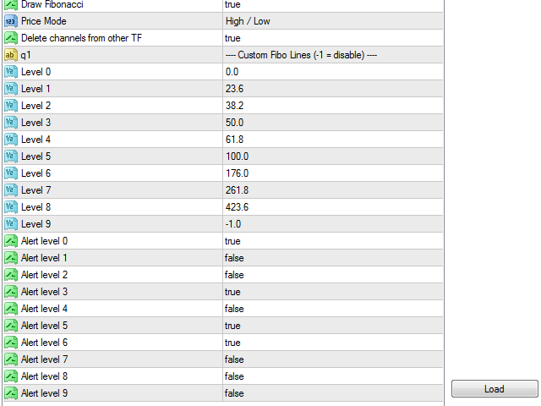
Task: Toggle the Alert level 9 false value
Action: tap(333, 393)
